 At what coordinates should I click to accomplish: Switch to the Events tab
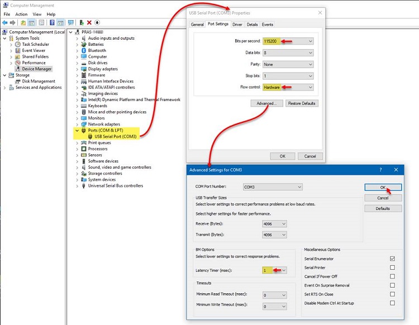tap(268, 25)
